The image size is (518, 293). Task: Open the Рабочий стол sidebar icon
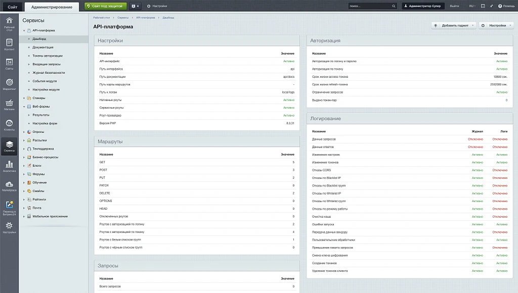pyautogui.click(x=9, y=24)
